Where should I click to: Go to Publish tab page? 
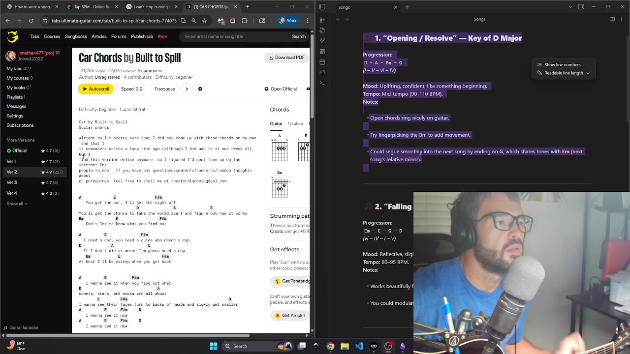pos(142,36)
